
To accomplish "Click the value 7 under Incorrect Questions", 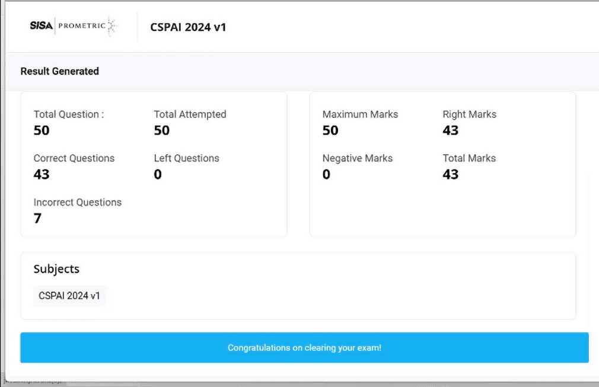I will [x=37, y=218].
